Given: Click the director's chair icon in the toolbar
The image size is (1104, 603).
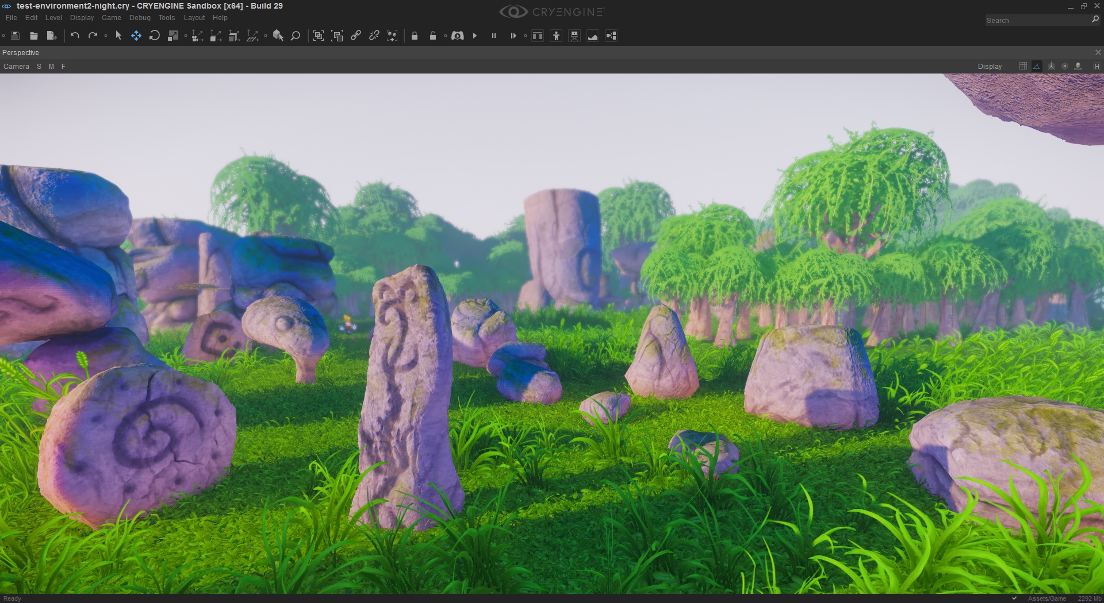Looking at the screenshot, I should (x=574, y=36).
